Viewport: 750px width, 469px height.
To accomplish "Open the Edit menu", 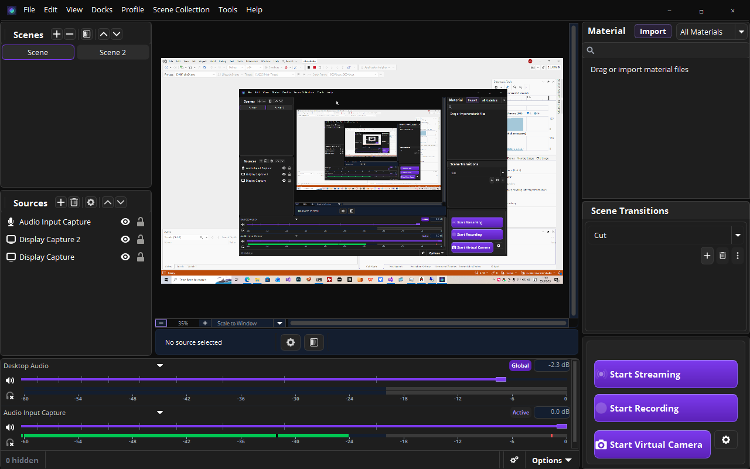I will click(x=51, y=10).
